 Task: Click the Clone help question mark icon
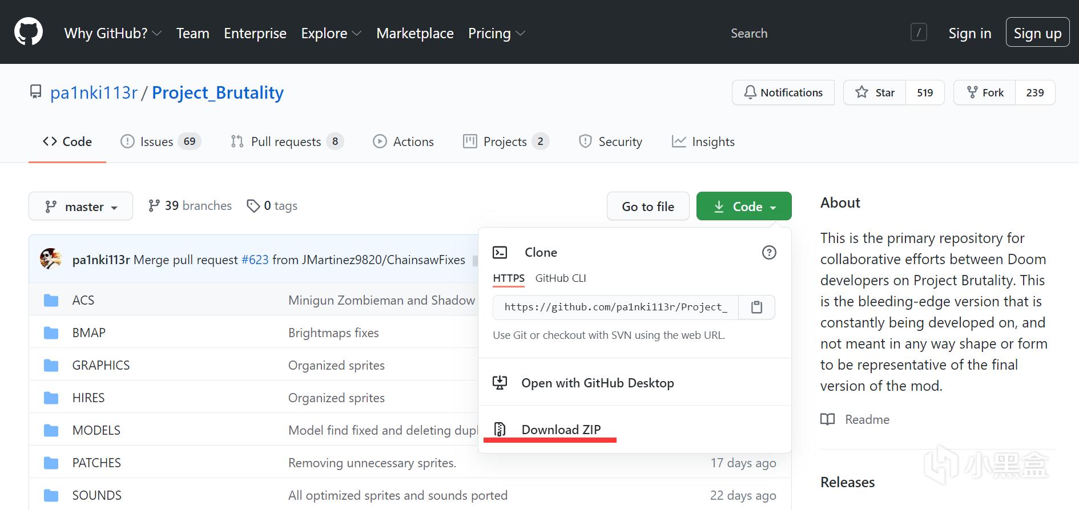pos(769,253)
